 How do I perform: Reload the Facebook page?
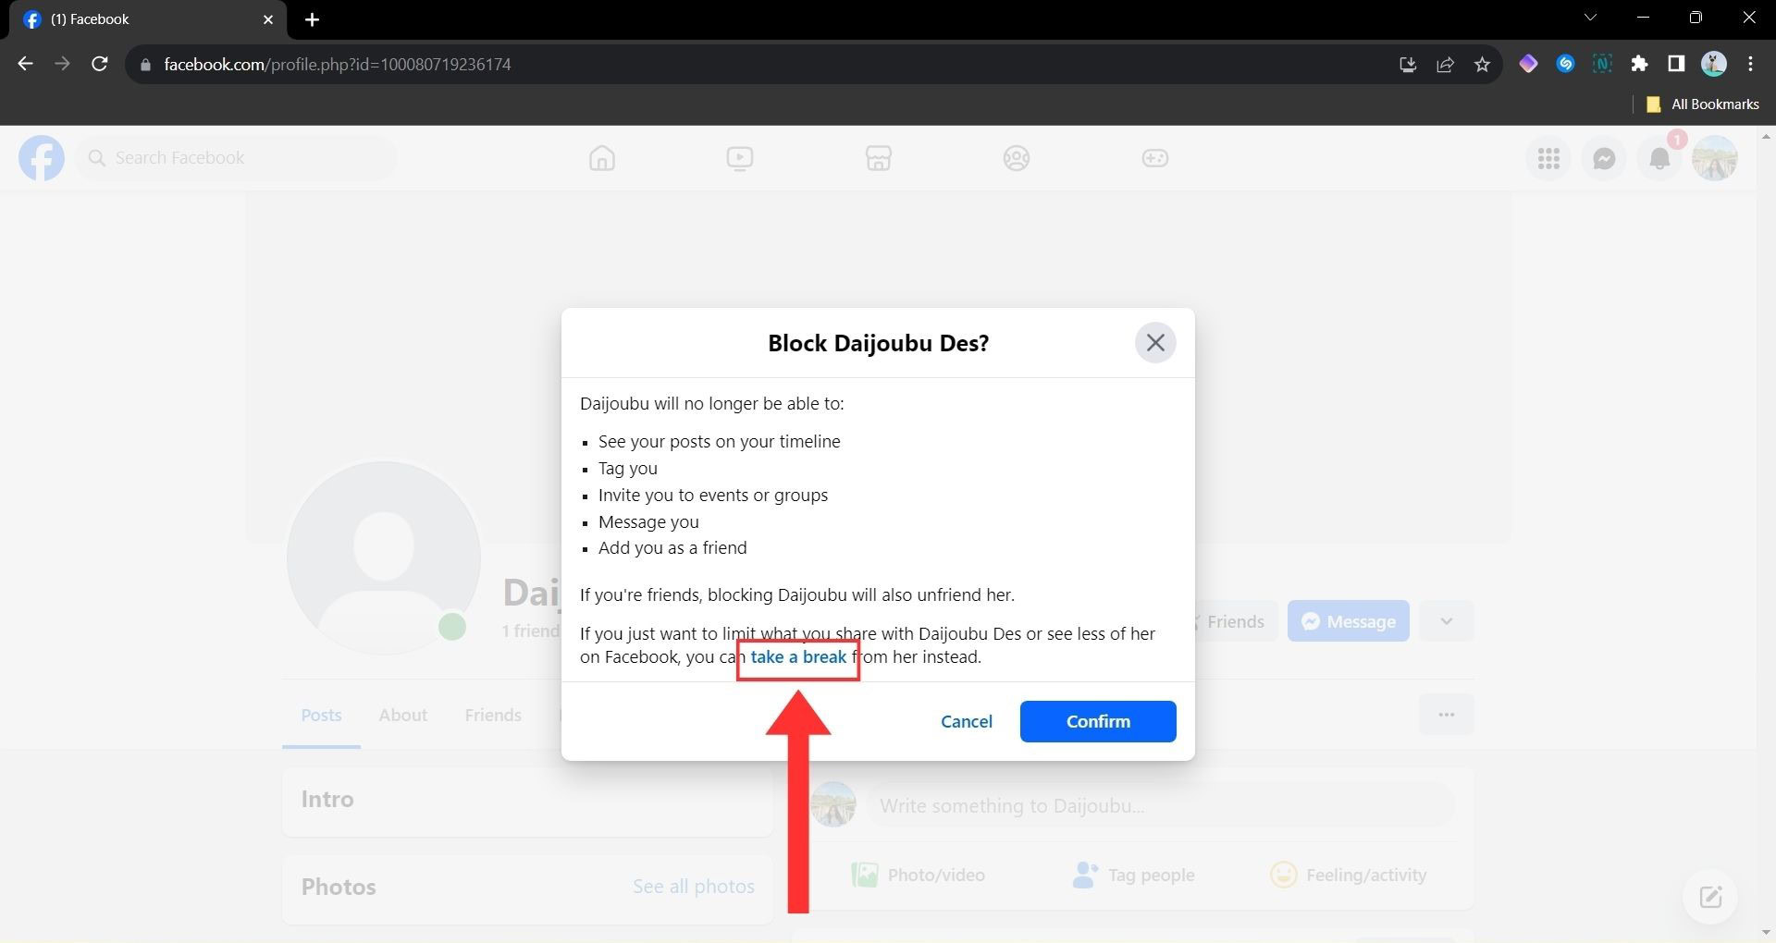pos(99,64)
